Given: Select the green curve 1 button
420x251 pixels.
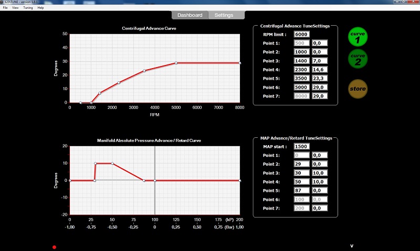Looking at the screenshot, I should 358,37.
